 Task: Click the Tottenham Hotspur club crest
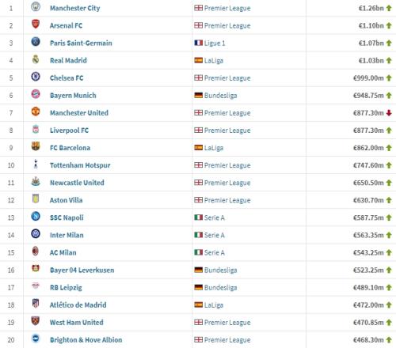pos(36,164)
